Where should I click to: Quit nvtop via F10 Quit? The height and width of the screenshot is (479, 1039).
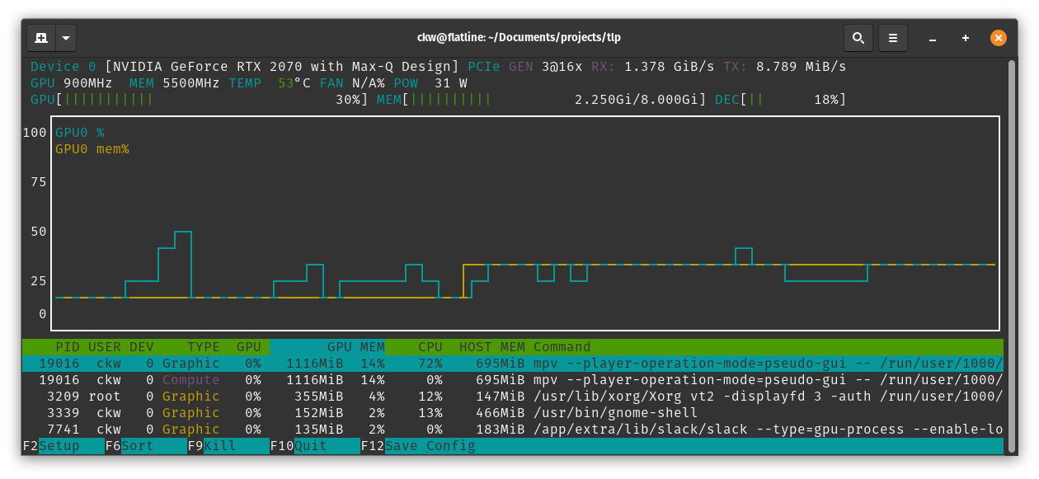(308, 445)
